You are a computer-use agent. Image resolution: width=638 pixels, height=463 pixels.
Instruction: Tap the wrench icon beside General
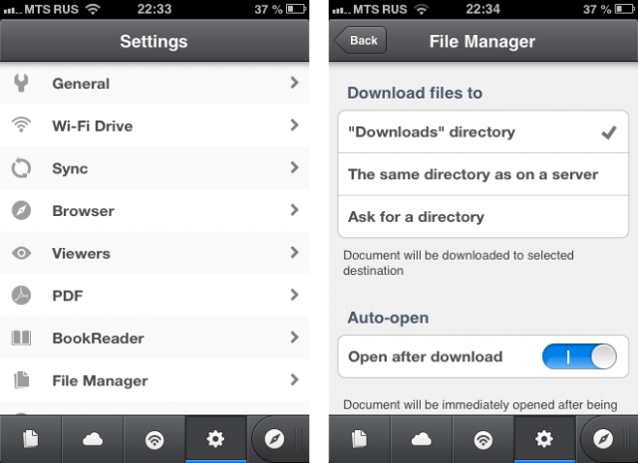pyautogui.click(x=21, y=83)
